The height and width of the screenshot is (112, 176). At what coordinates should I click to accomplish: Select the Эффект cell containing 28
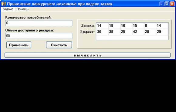150,32
